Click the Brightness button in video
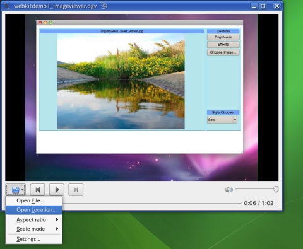Screen dimensions: 303x249 click(x=223, y=37)
